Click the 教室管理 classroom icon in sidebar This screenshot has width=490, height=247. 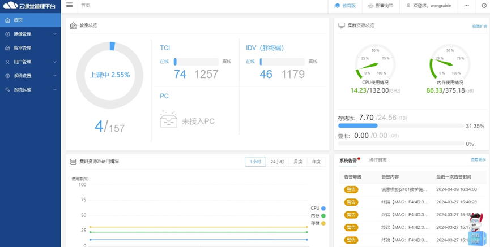pyautogui.click(x=8, y=48)
